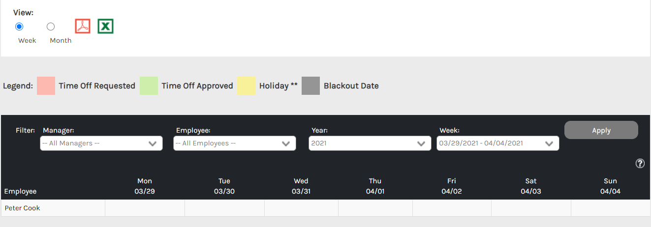Click the Blackout Date gray swatch

click(310, 85)
